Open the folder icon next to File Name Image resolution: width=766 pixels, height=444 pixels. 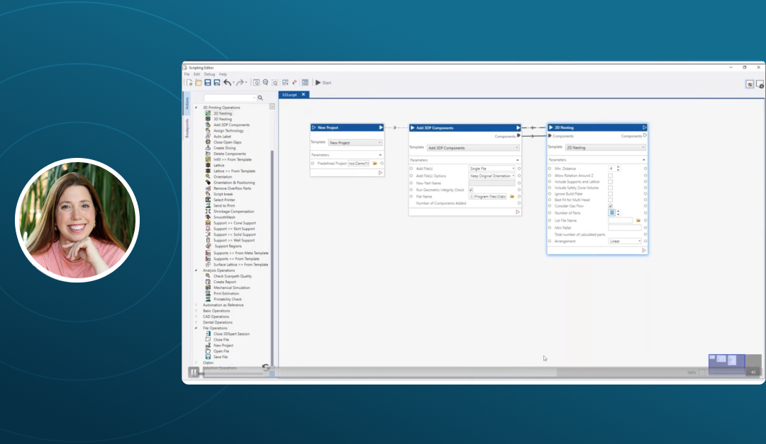[x=511, y=197]
